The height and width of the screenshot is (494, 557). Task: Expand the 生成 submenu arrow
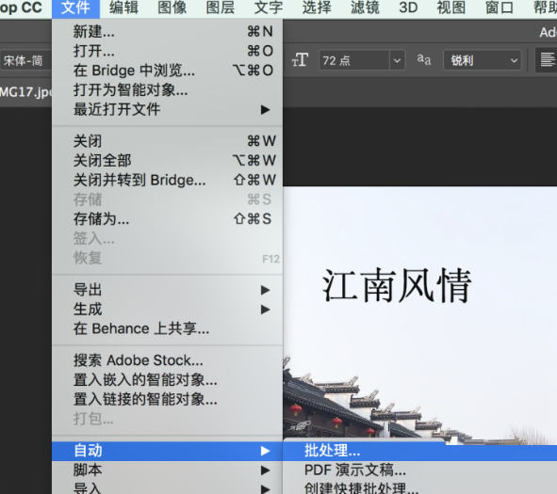(x=265, y=310)
